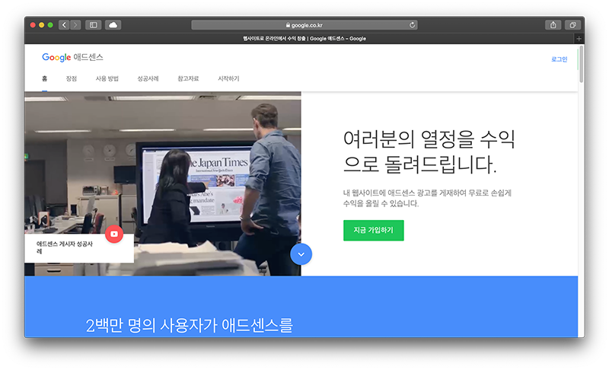Click the yellow minimize window button
609x370 pixels.
pos(42,25)
